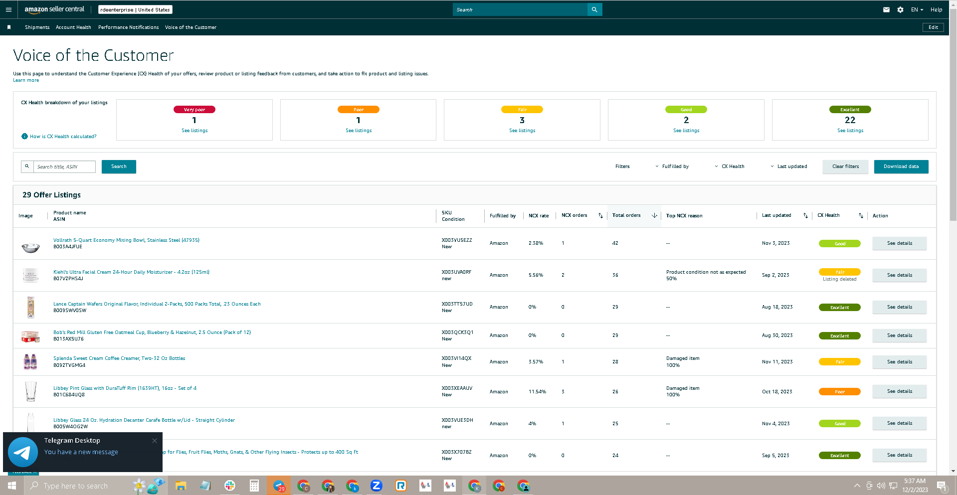
Task: See details for Kiehl's Facial Cream row
Action: pyautogui.click(x=900, y=275)
